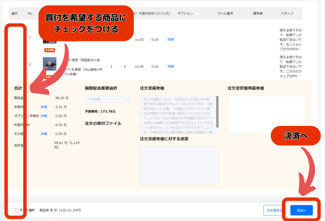Click the 注文書備考欄 notes text area
The height and width of the screenshot is (221, 325).
click(178, 115)
